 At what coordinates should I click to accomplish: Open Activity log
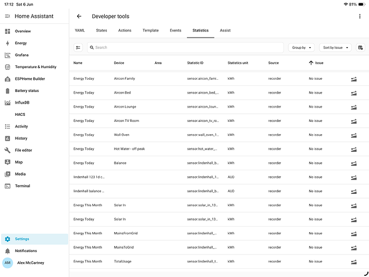tap(34, 126)
